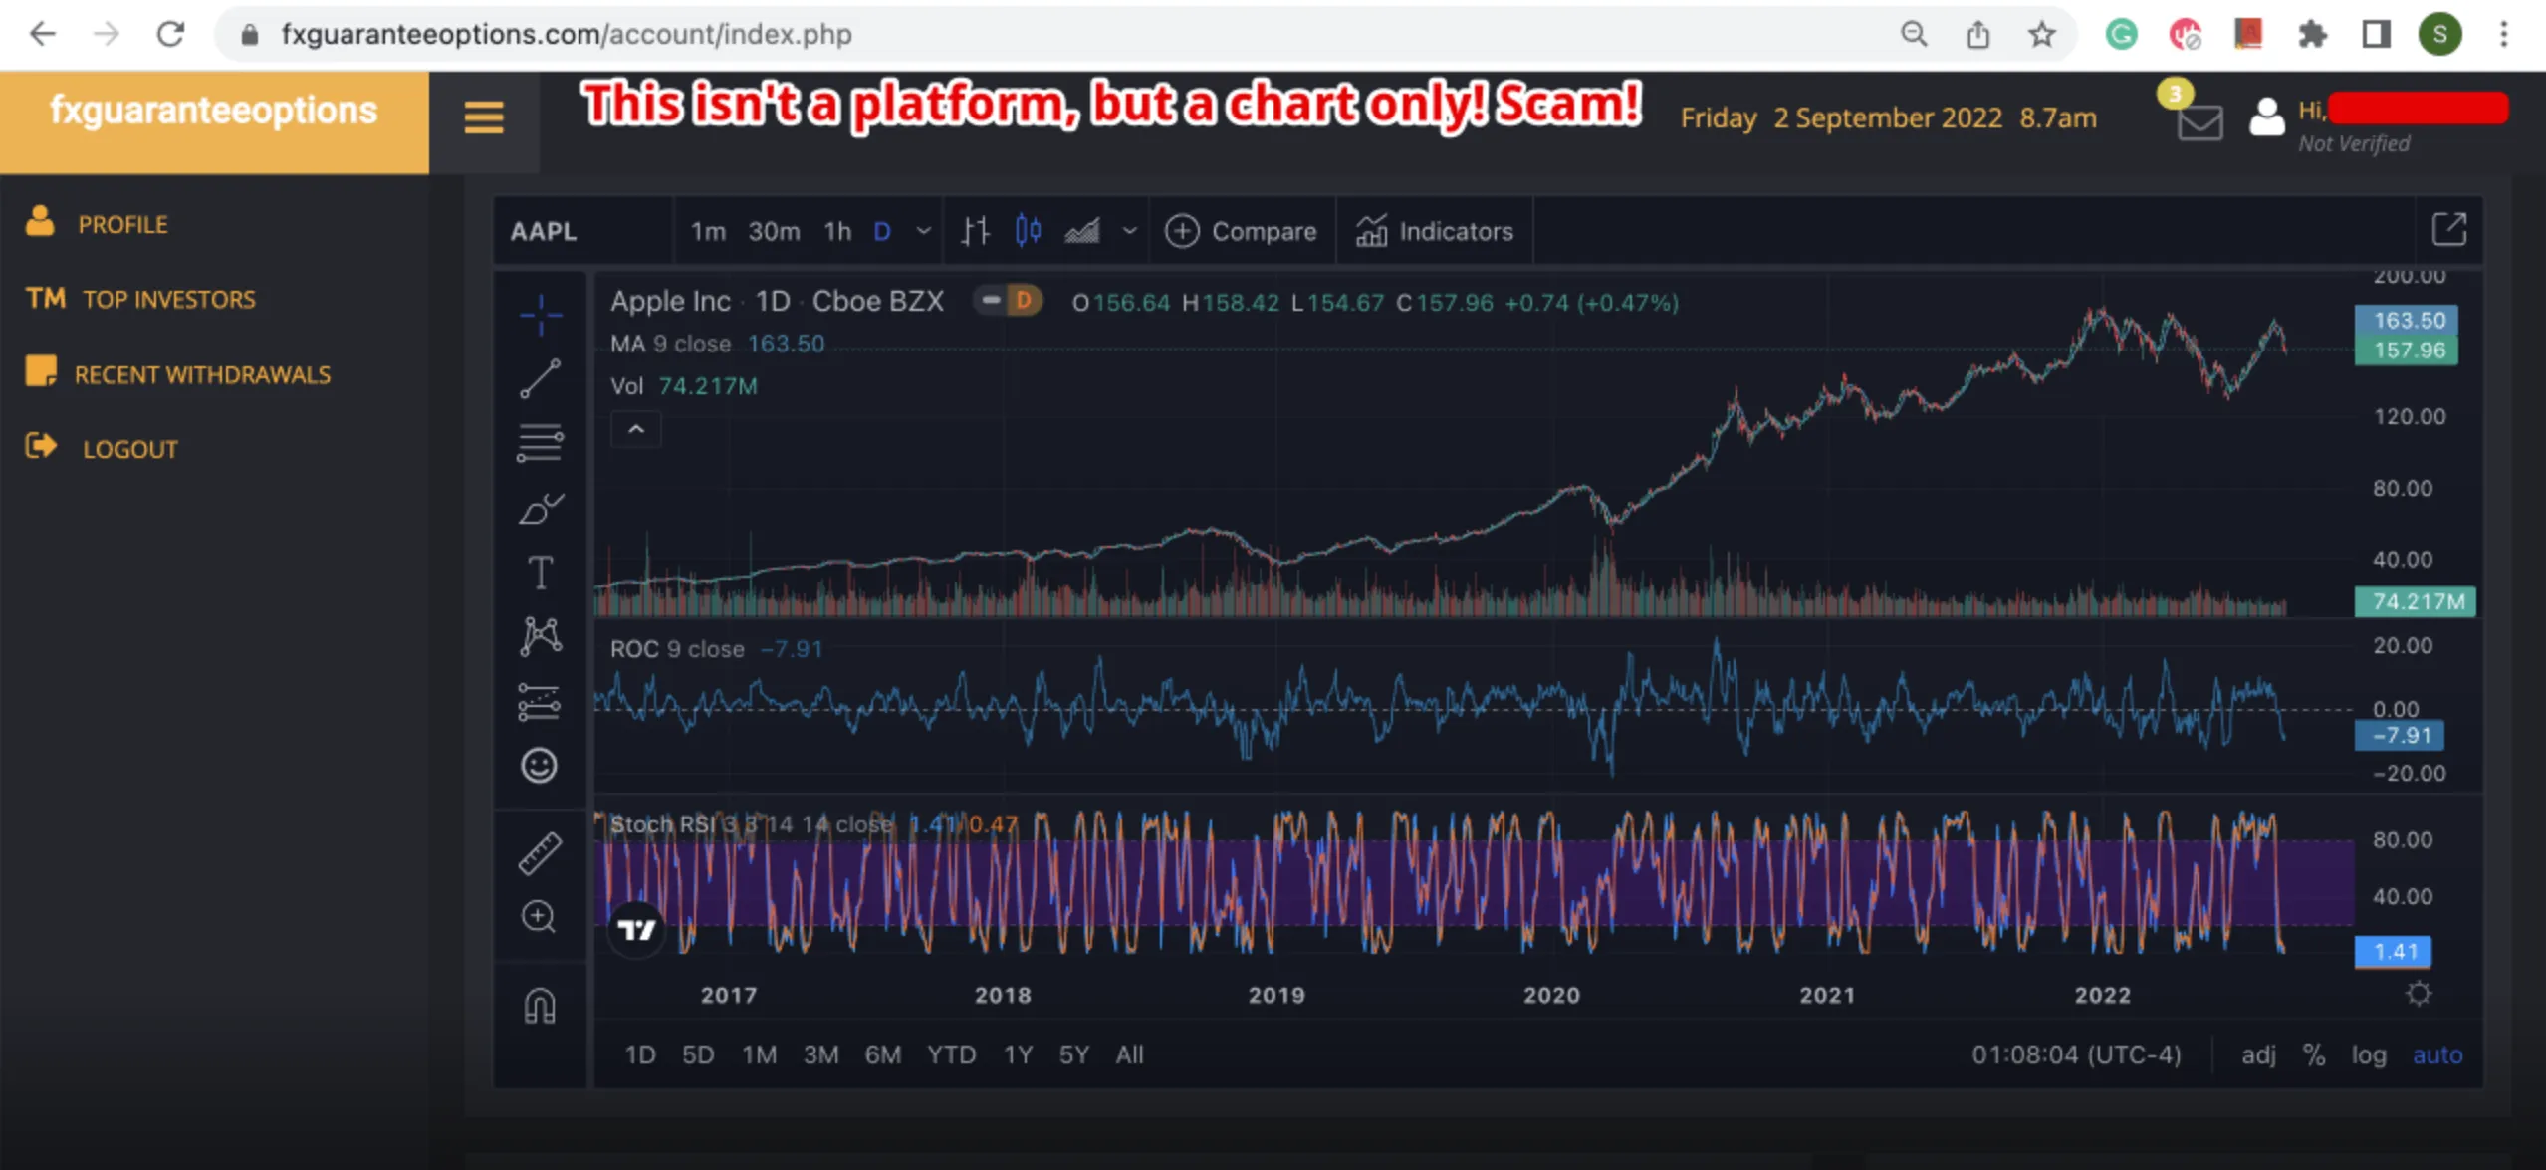Switch to area chart style
This screenshot has width=2546, height=1170.
point(1082,231)
